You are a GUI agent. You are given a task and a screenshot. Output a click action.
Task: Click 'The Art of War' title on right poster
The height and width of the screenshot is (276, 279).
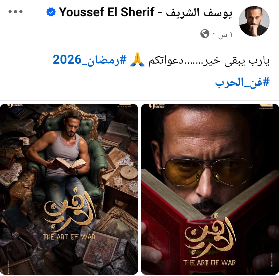tap(210, 263)
